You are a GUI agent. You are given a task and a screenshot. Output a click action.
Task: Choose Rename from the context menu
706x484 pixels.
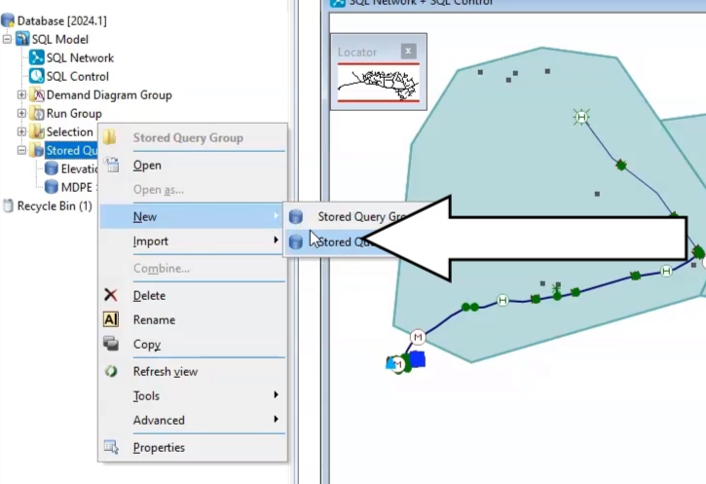[x=193, y=319]
